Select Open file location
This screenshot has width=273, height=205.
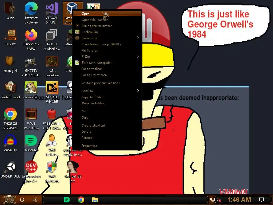click(x=107, y=20)
